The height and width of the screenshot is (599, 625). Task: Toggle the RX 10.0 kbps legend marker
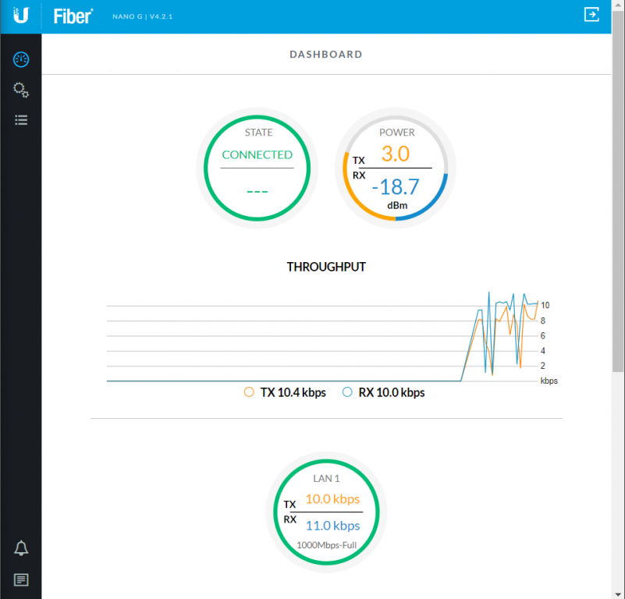[348, 392]
